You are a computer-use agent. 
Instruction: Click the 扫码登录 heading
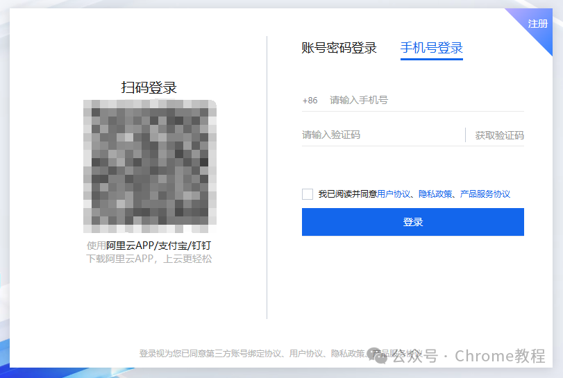pos(149,87)
